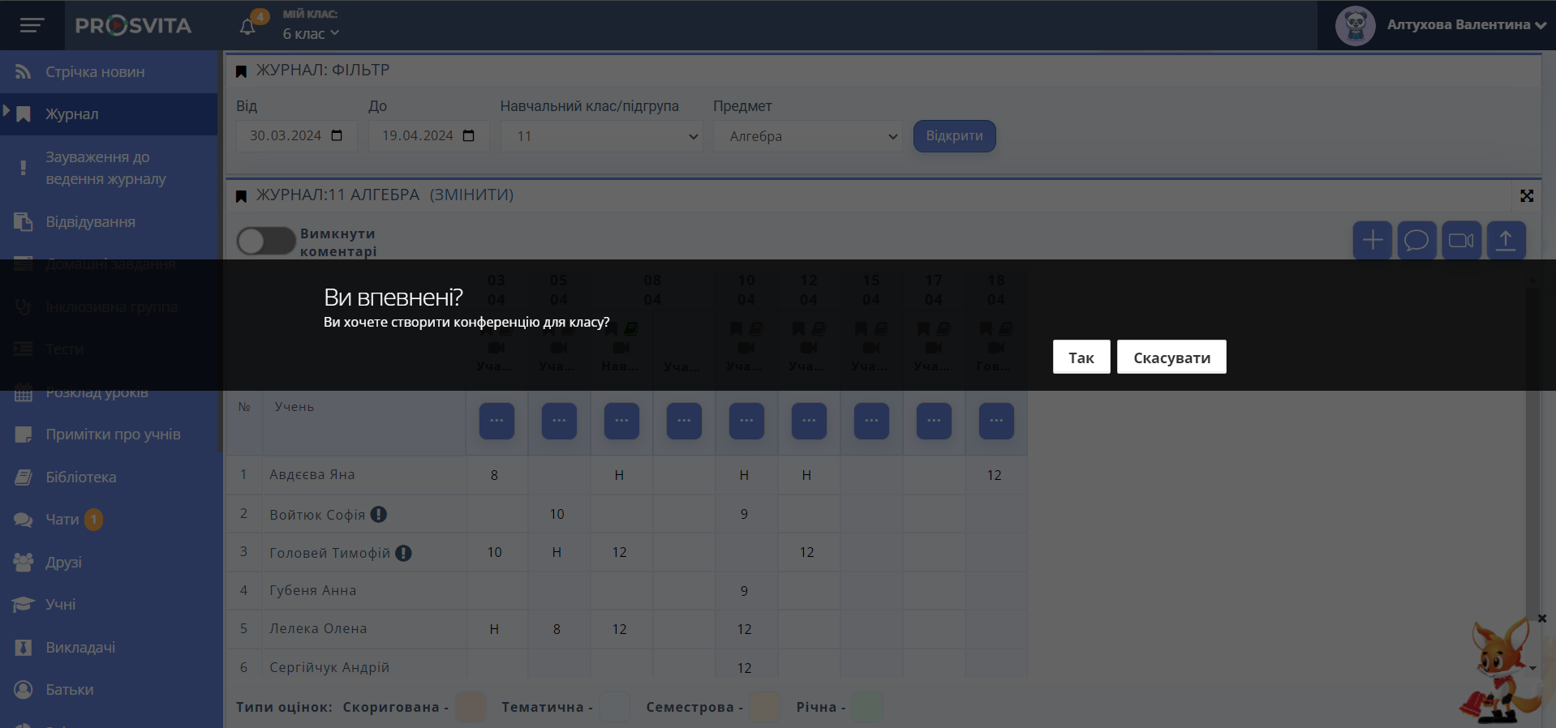Open the class/subgroup dropdown showing 11
The image size is (1556, 728).
coord(601,136)
